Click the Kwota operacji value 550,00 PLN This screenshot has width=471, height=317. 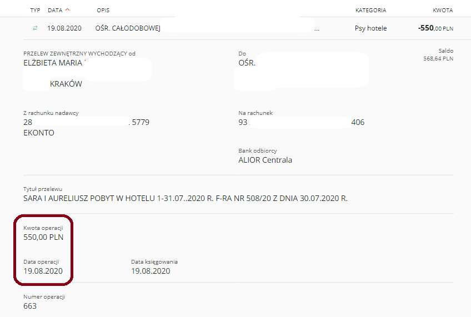point(43,237)
